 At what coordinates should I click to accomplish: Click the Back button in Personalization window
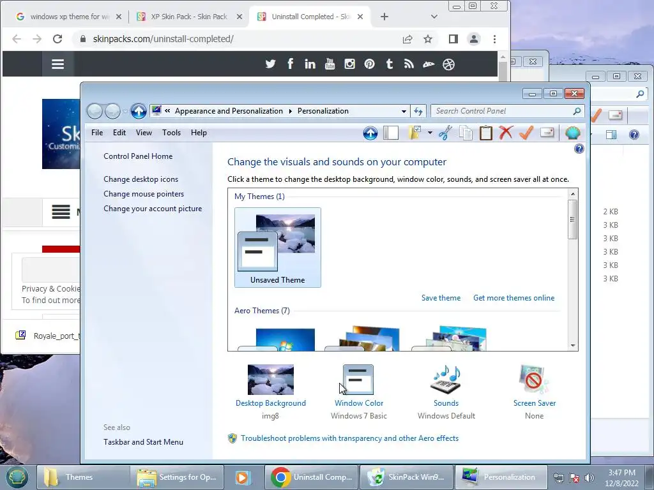pos(95,111)
